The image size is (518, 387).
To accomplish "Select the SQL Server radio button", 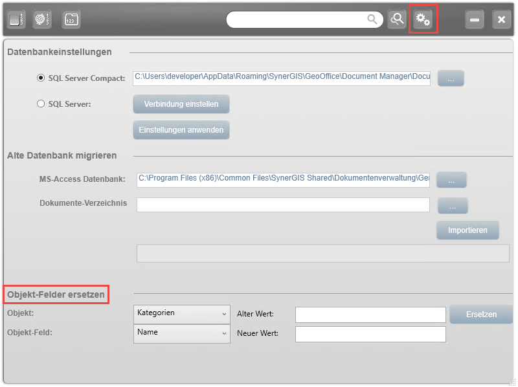I will (41, 104).
